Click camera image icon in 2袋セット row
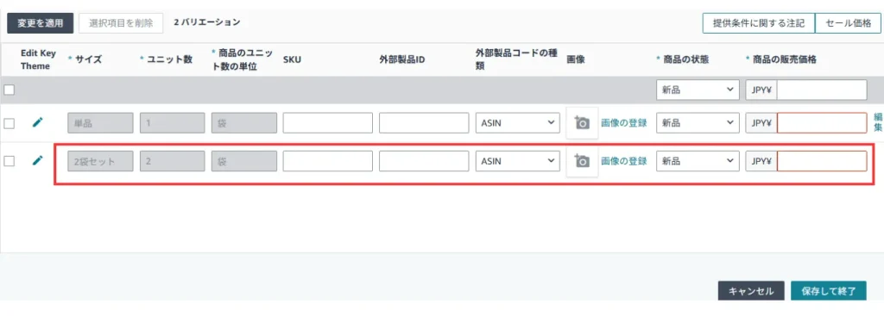884x316 pixels. (583, 161)
